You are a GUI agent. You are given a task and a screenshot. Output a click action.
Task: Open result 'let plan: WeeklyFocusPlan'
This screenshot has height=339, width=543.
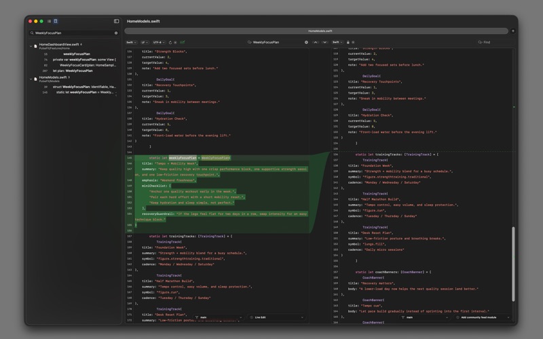(73, 71)
